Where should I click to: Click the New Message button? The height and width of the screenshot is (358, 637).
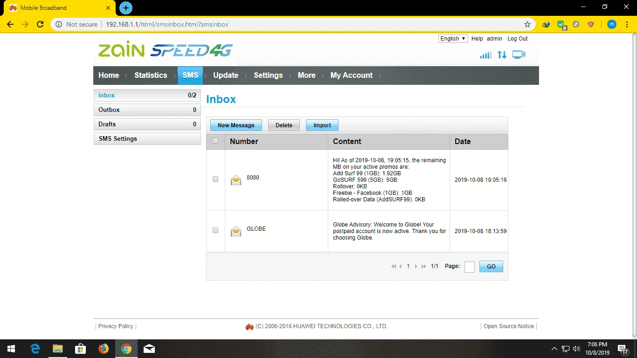[x=236, y=125]
